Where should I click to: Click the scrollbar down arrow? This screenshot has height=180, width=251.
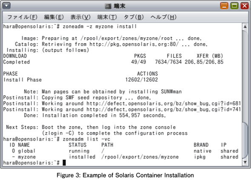tap(245, 162)
